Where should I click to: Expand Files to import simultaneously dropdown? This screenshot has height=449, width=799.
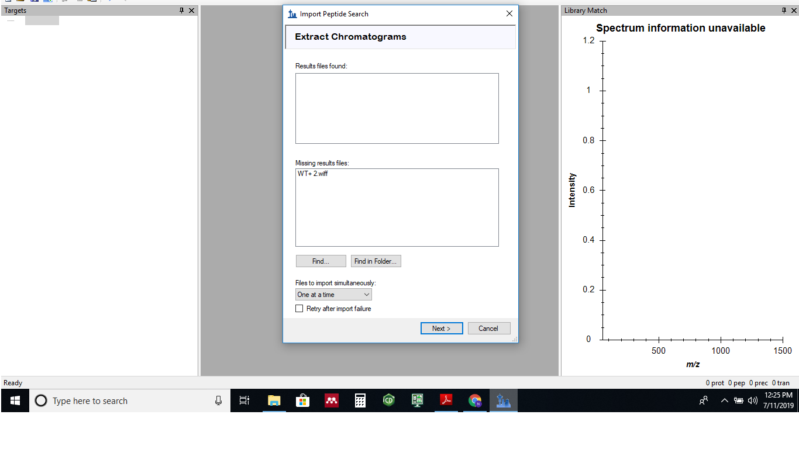[333, 295]
